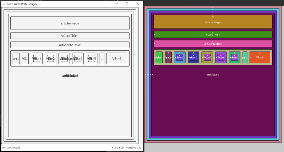Click the truncated 'art...' box in the designer

16,58
